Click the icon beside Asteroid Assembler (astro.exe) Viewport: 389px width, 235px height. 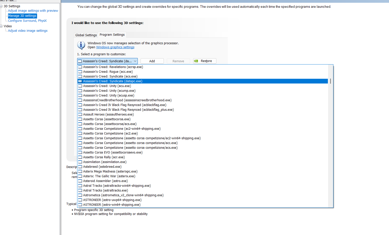pos(80,181)
